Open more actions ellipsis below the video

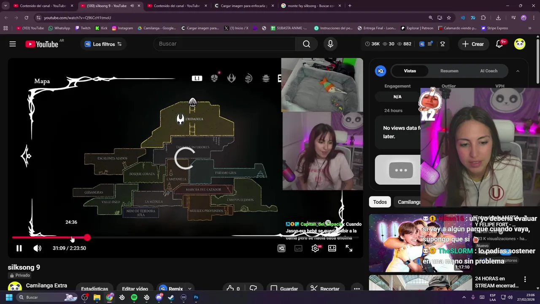pos(356,289)
